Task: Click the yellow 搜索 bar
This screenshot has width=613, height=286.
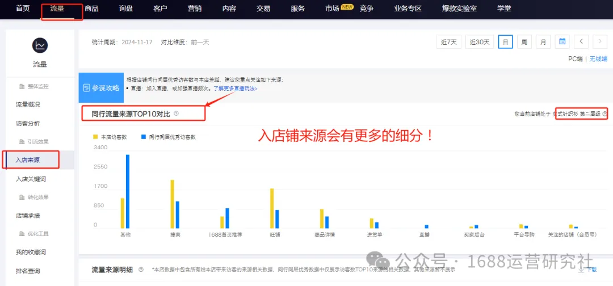Action: (x=173, y=204)
